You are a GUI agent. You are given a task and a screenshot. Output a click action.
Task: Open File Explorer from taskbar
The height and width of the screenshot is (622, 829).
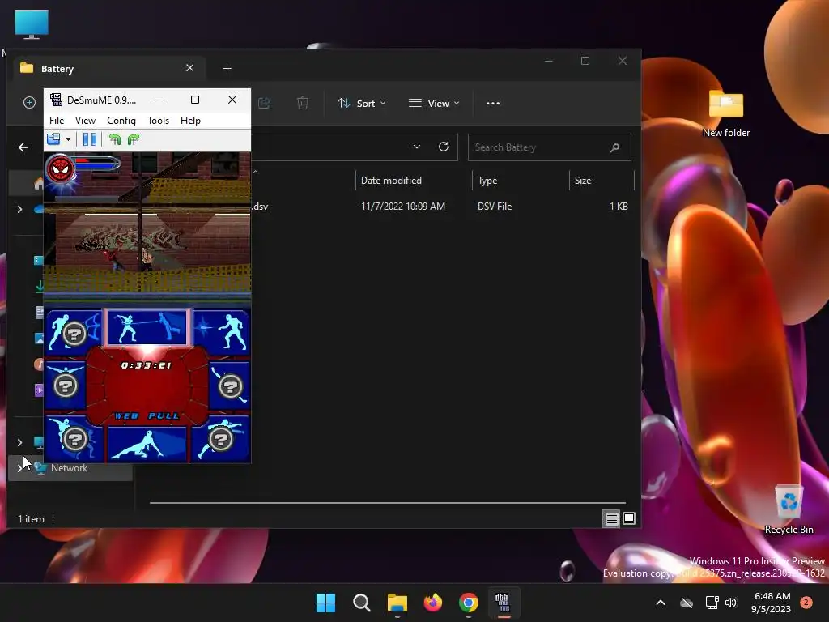[x=397, y=603]
